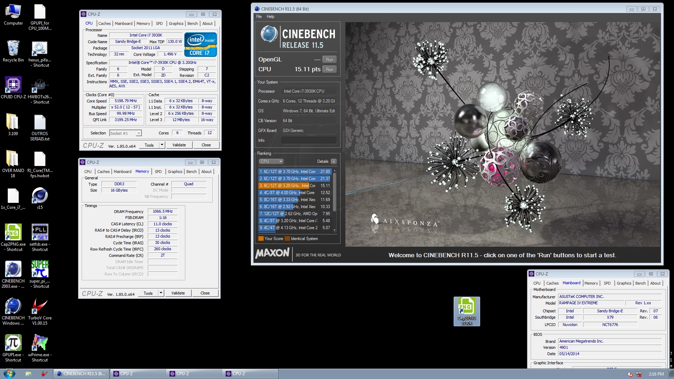674x379 pixels.
Task: Open Windows Explorer from taskbar
Action: 28,374
